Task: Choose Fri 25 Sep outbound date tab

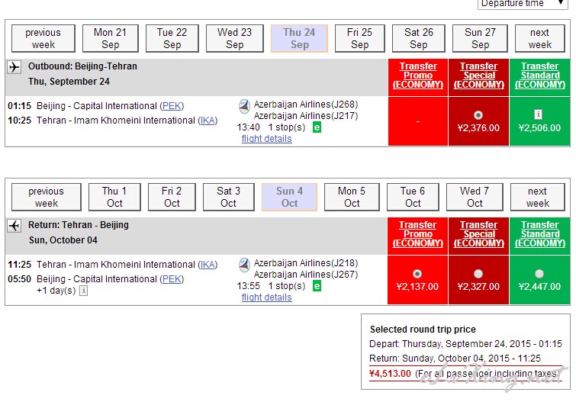Action: tap(359, 38)
